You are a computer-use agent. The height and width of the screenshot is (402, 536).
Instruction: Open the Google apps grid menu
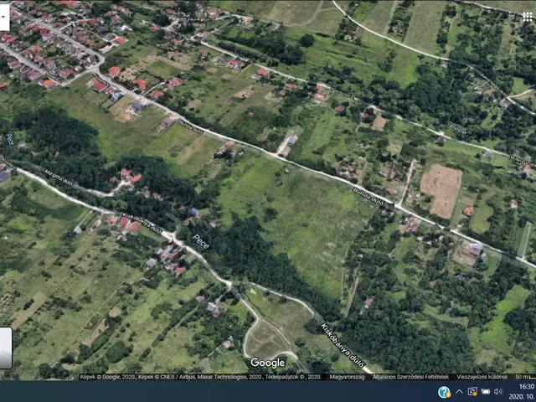[527, 17]
